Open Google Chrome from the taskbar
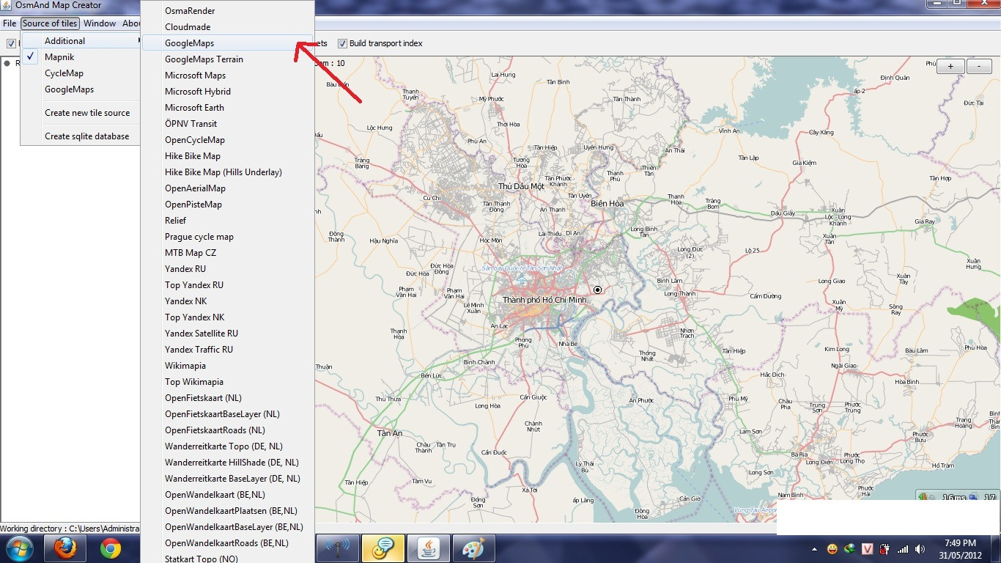 [111, 548]
